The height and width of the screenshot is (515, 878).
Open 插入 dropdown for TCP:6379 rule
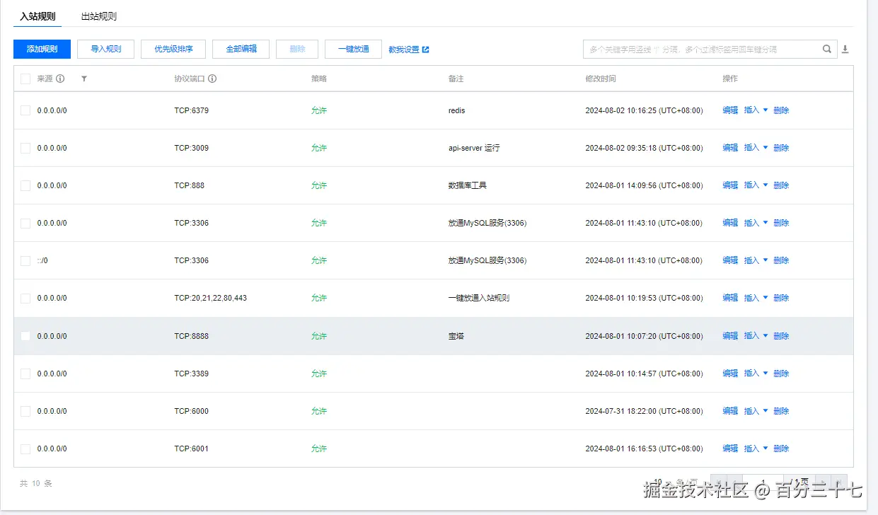click(x=756, y=110)
